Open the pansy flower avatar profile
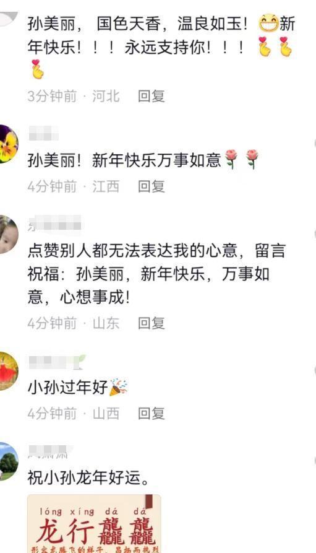The height and width of the screenshot is (553, 316). tap(8, 144)
